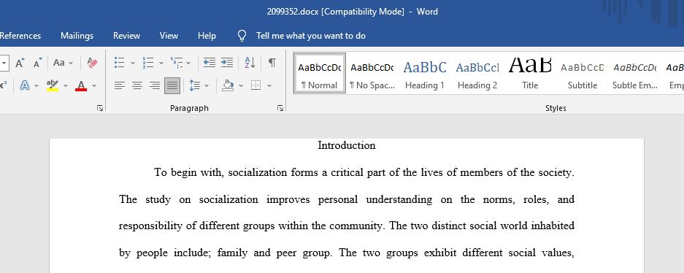Apply Text Effects (glowing A) icon
This screenshot has width=684, height=273.
(25, 85)
